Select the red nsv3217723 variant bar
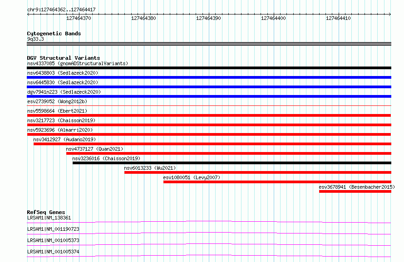Image resolution: width=404 pixels, height=262 pixels. [209, 125]
